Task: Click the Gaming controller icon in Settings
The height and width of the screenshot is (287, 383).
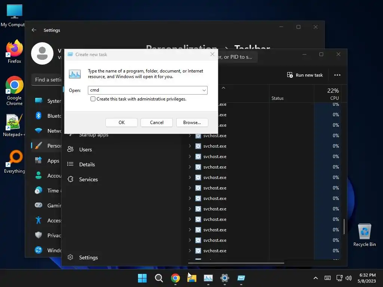Action: point(39,205)
